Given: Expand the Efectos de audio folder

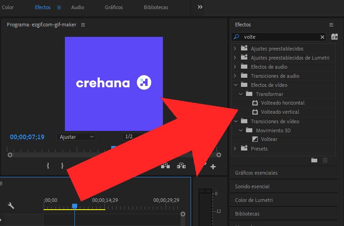Looking at the screenshot, I should coord(235,66).
